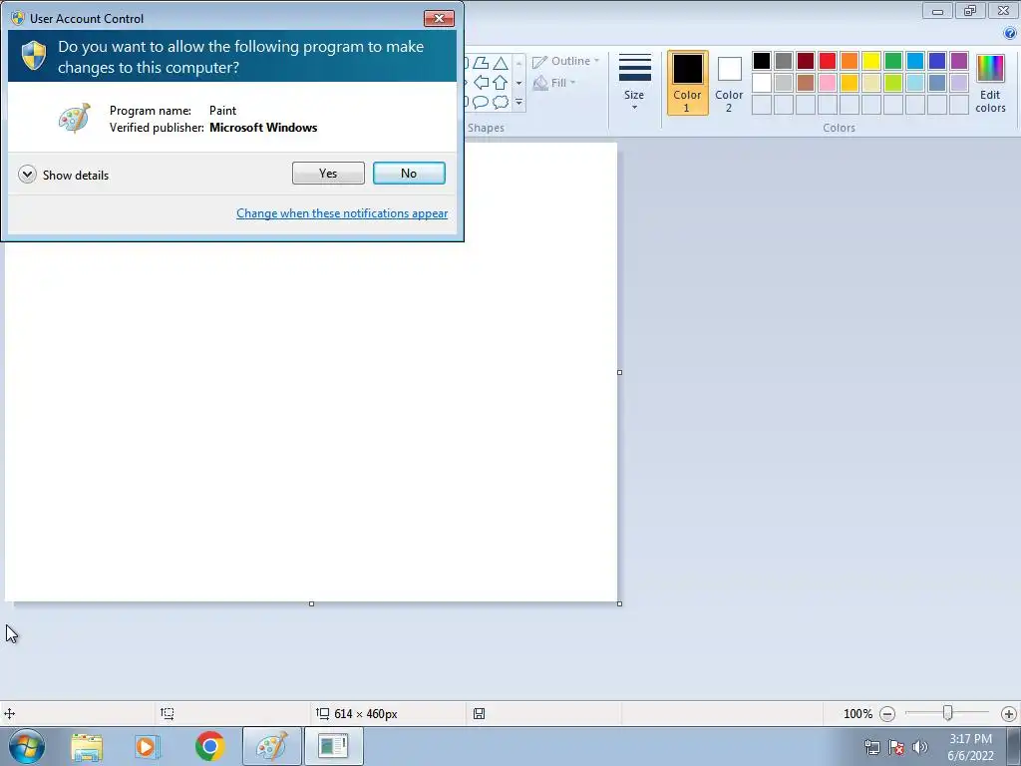
Task: Pick the orange color swatch
Action: click(850, 61)
